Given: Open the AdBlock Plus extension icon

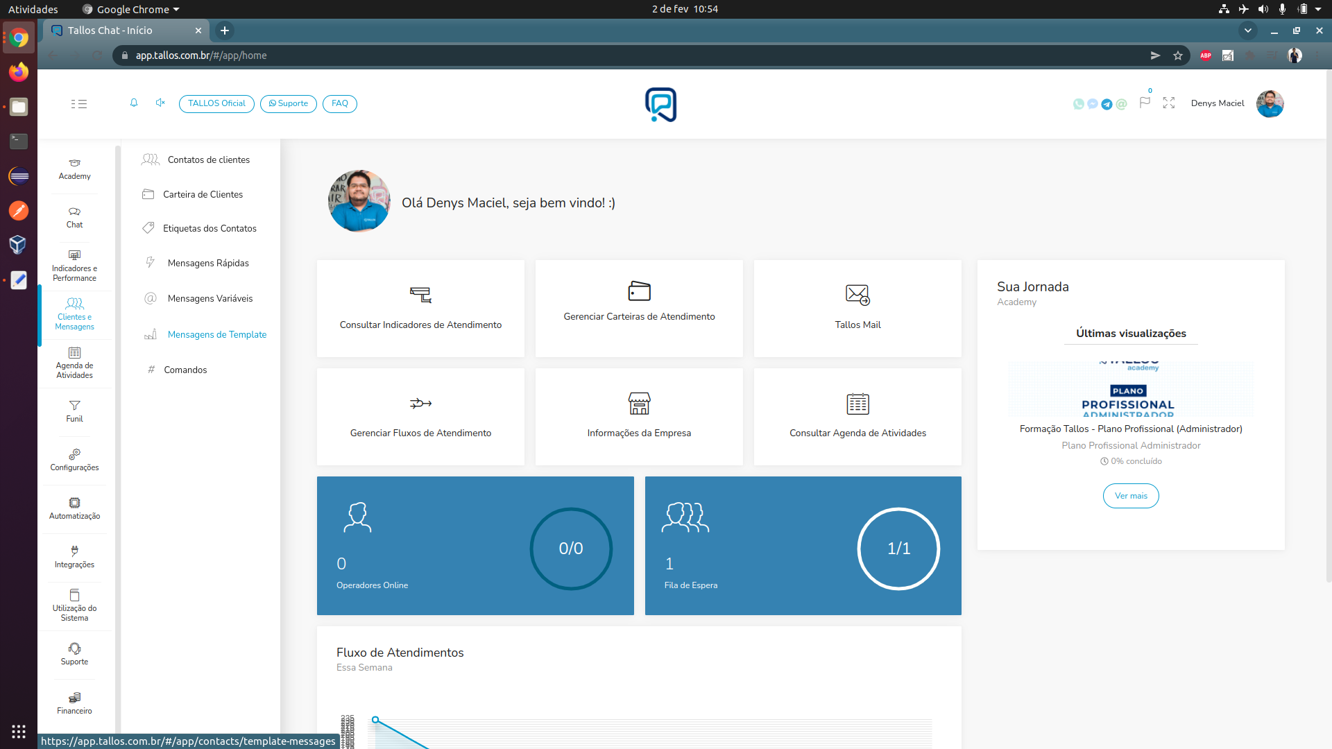Looking at the screenshot, I should (1206, 55).
